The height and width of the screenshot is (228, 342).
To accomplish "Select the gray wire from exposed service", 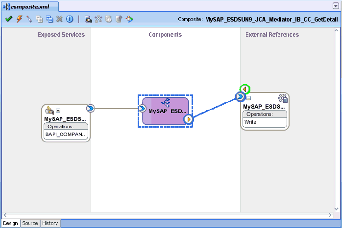I will (117, 108).
